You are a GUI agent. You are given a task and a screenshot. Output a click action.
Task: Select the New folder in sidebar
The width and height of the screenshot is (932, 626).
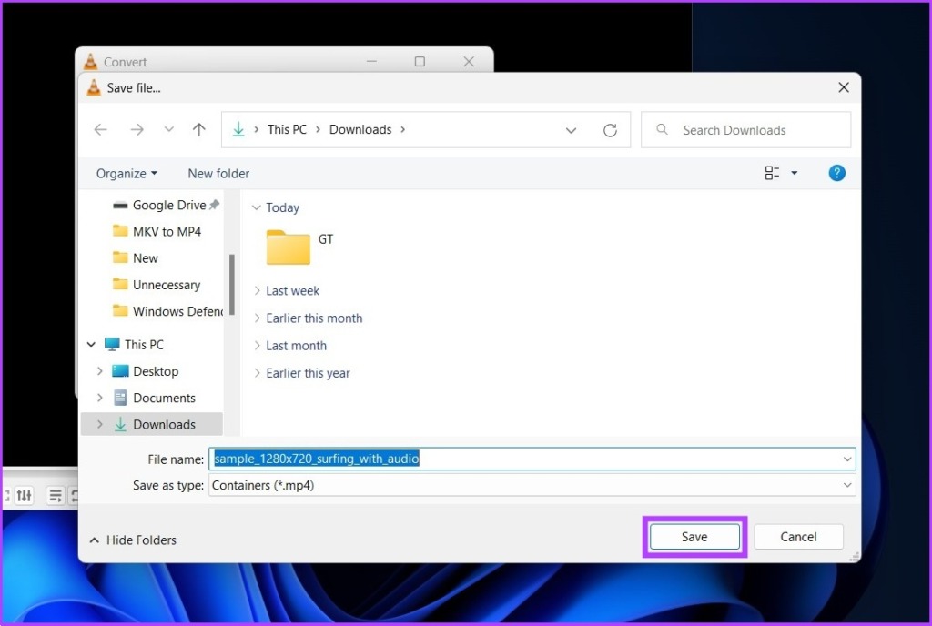pyautogui.click(x=135, y=257)
